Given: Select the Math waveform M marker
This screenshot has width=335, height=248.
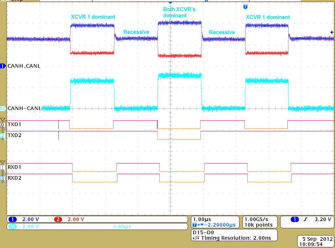Looking at the screenshot, I should pos(3,108).
